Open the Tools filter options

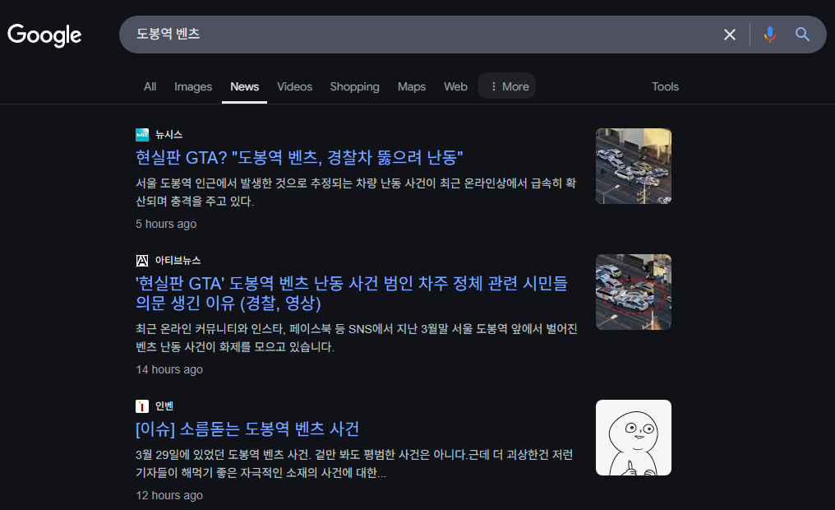tap(665, 86)
